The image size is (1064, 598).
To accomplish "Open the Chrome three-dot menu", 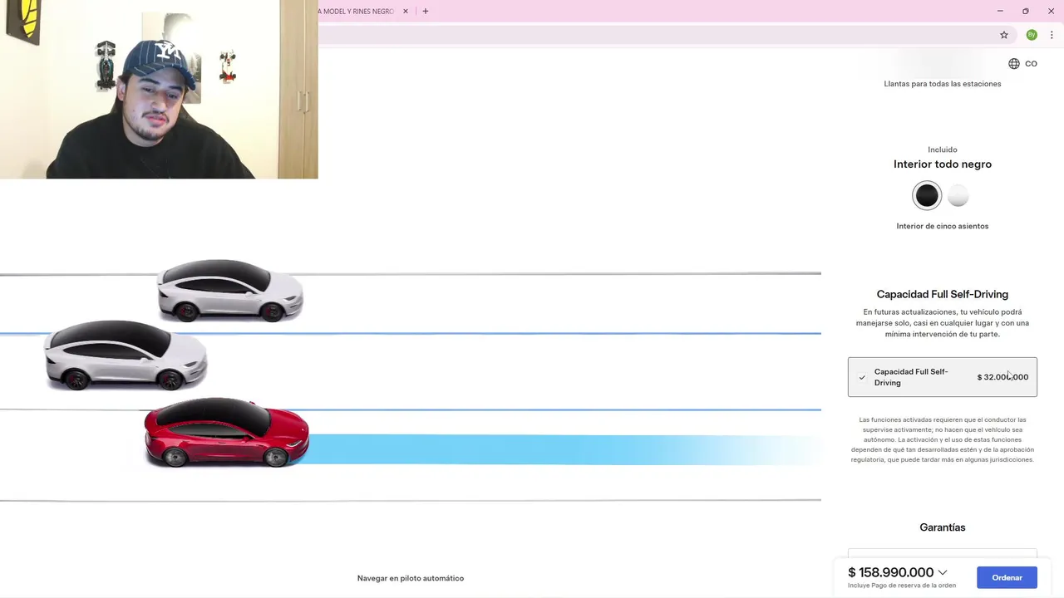I will point(1052,35).
